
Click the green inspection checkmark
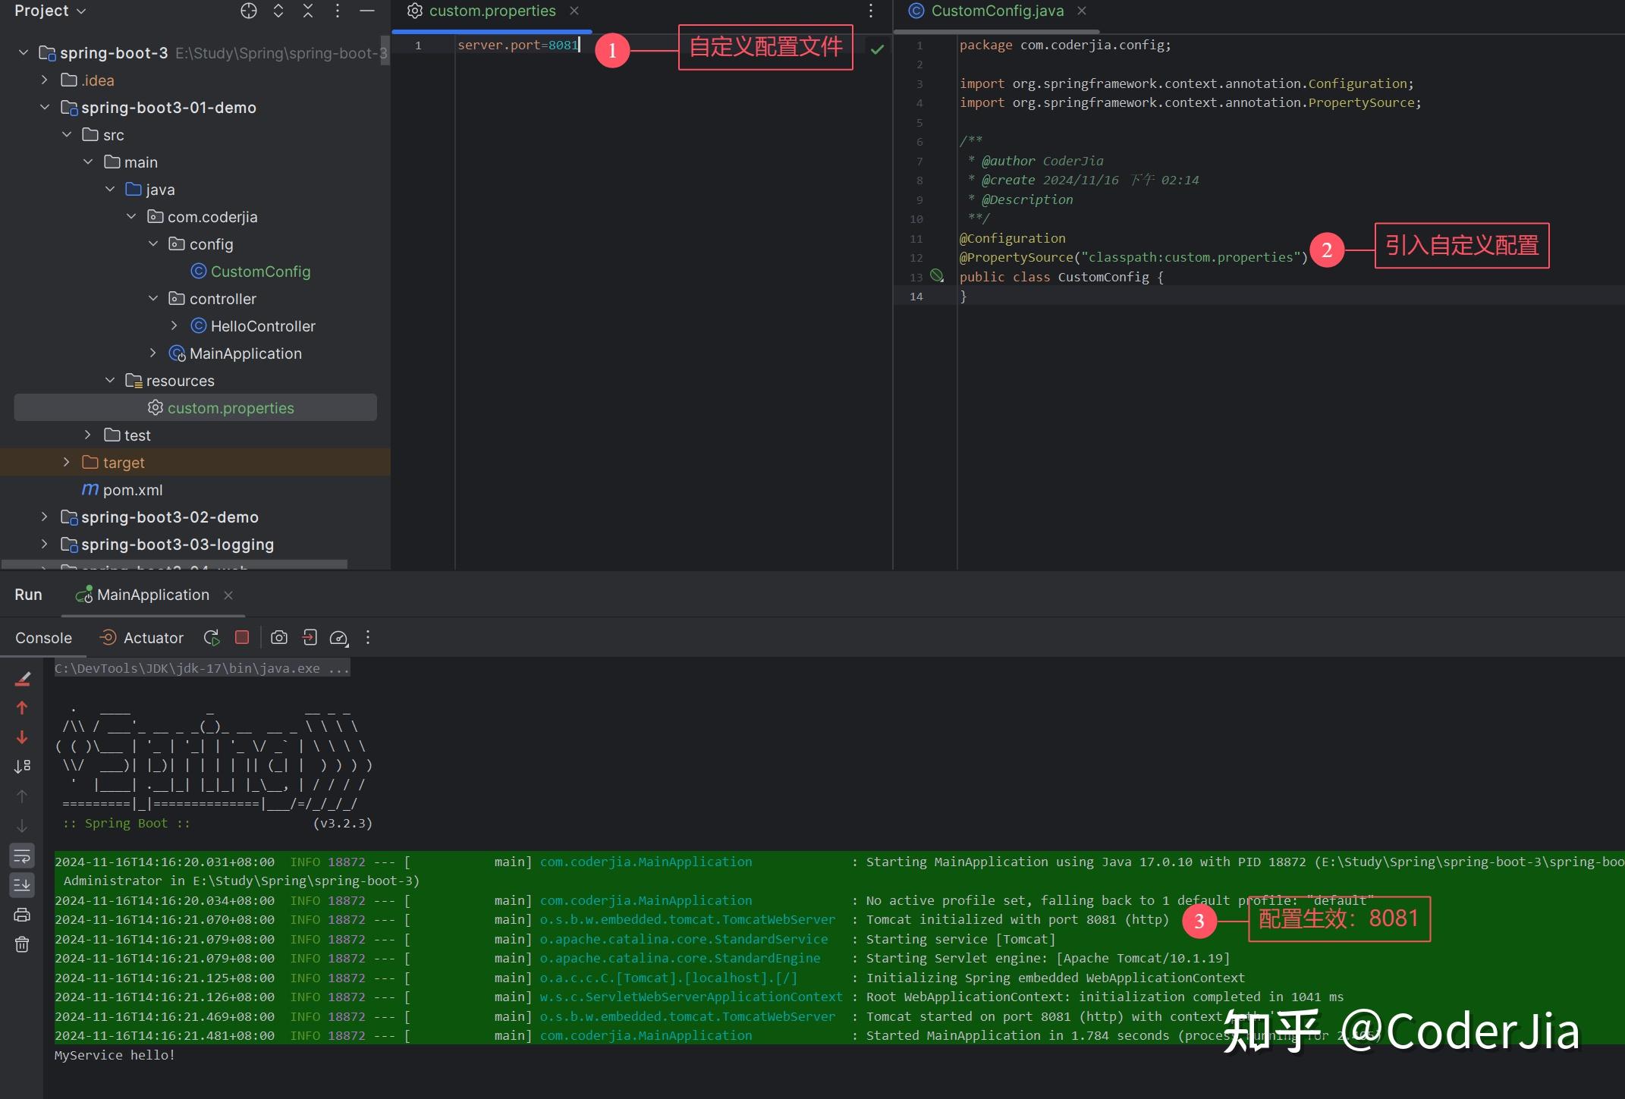(877, 49)
